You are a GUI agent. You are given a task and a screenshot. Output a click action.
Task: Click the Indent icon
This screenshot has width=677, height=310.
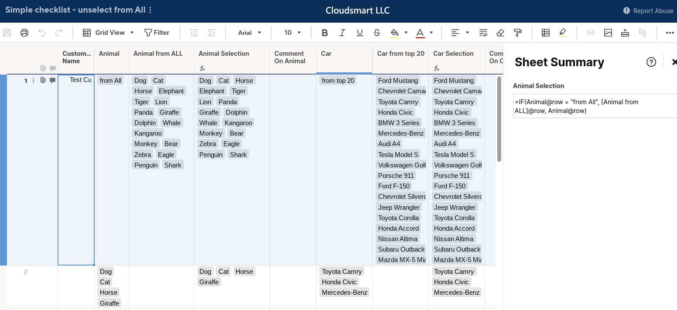click(x=212, y=33)
